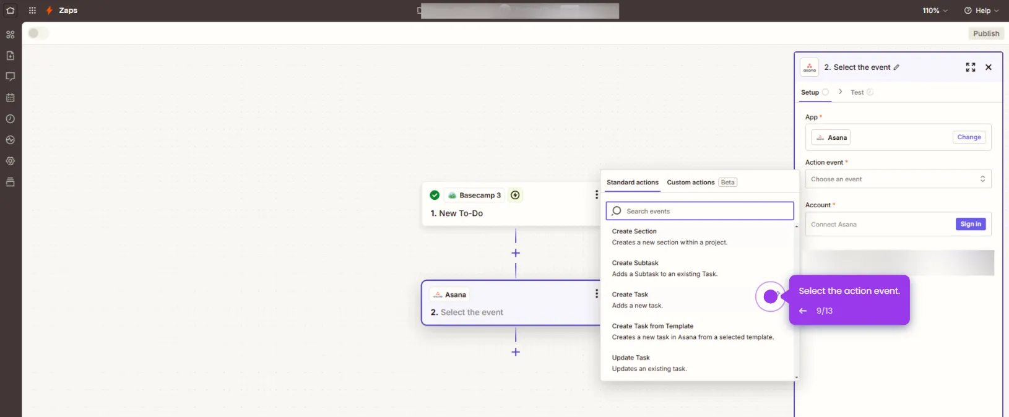The image size is (1009, 417).
Task: Open the history clock sidebar icon
Action: tap(11, 119)
